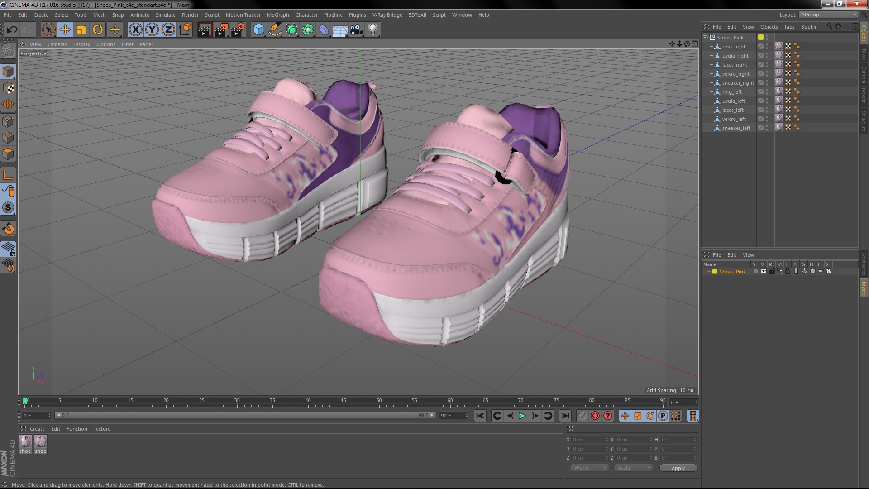Select first shoe material thumbnail
This screenshot has height=489, width=869.
click(x=25, y=441)
